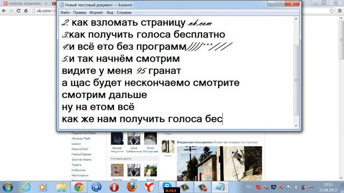Open the Файл menu in Notepad
Image resolution: width=344 pixels, height=193 pixels.
[x=65, y=13]
